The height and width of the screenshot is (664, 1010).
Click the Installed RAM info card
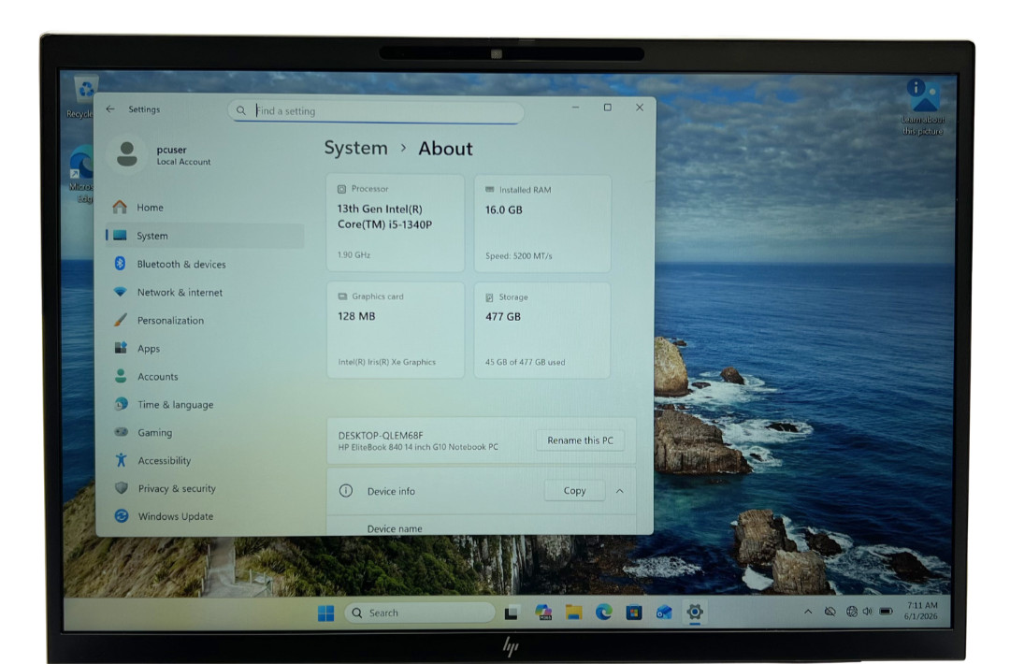(x=542, y=224)
